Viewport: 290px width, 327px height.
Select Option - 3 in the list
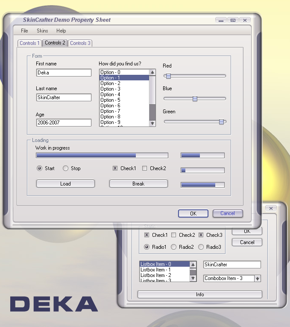coord(124,89)
